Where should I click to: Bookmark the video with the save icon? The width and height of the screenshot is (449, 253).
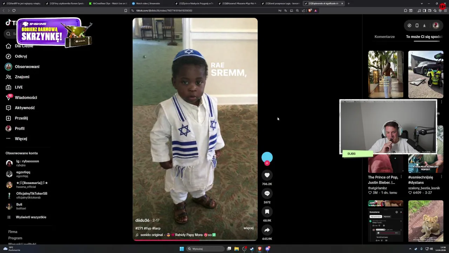tap(267, 212)
